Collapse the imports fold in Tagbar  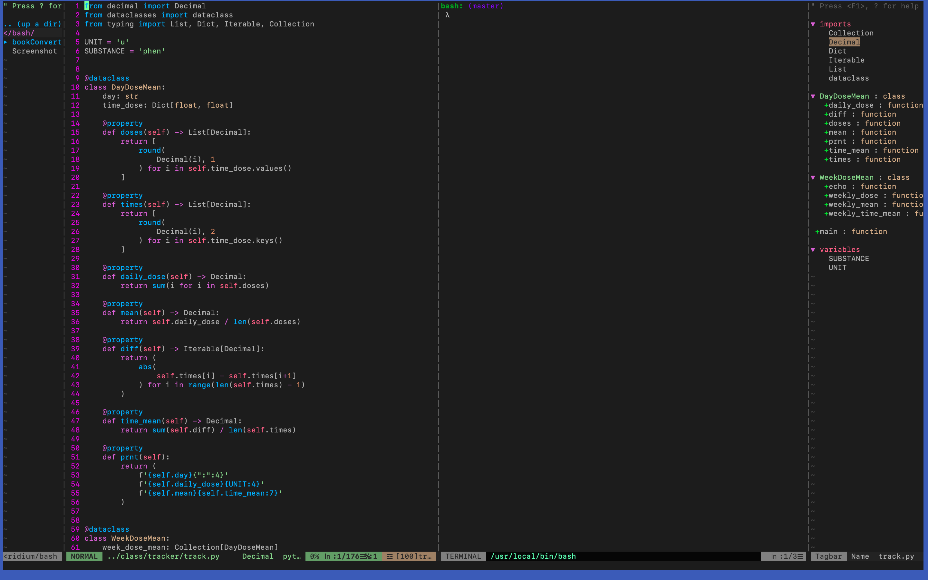813,24
